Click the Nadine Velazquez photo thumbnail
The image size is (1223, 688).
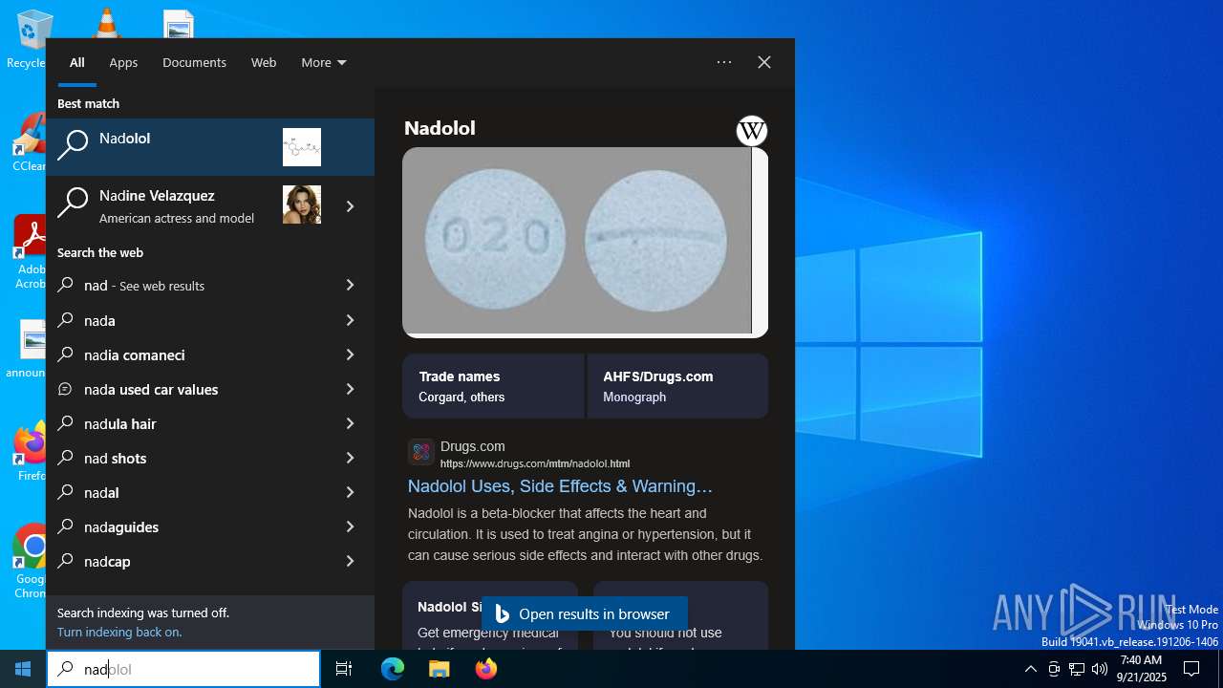[x=302, y=204]
